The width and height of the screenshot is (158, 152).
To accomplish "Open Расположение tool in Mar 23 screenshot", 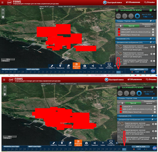I will coord(60,67).
